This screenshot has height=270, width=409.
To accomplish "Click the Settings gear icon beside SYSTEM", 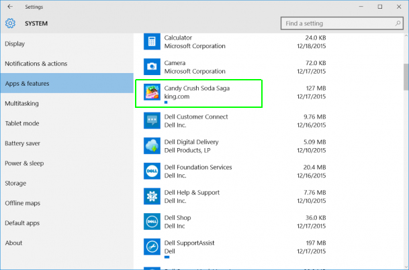I will pos(10,23).
